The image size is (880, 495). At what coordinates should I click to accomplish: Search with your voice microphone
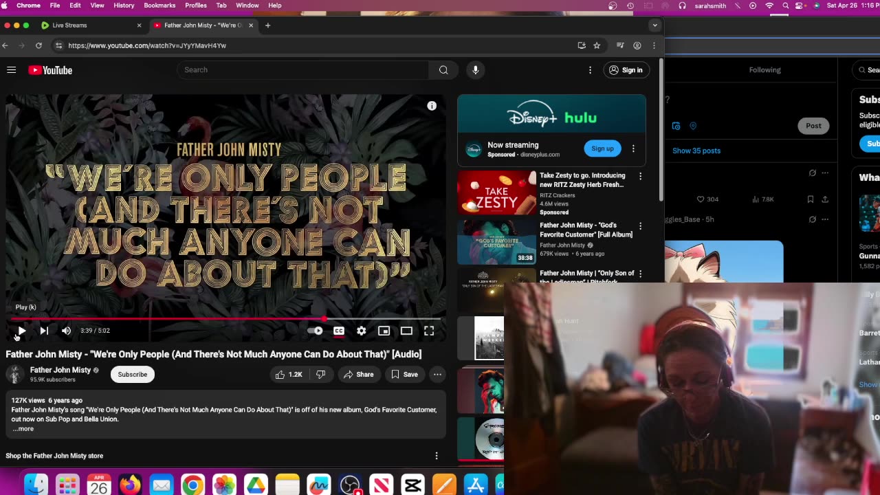tap(475, 69)
